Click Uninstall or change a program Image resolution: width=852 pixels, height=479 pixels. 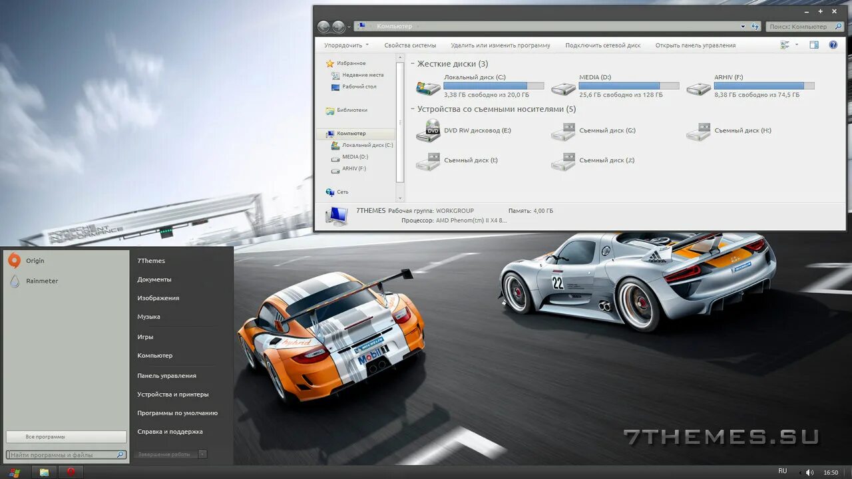(x=501, y=45)
